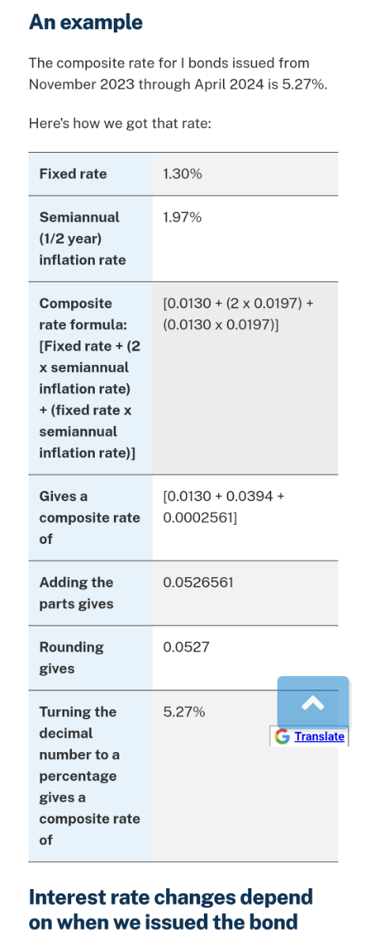Click the "Fixed rate" row header
366x950 pixels.
pos(90,174)
